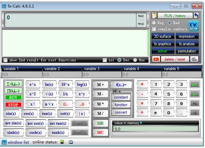This screenshot has height=148, width=205.
Task: Click the red divide operator
Action: pos(142,113)
